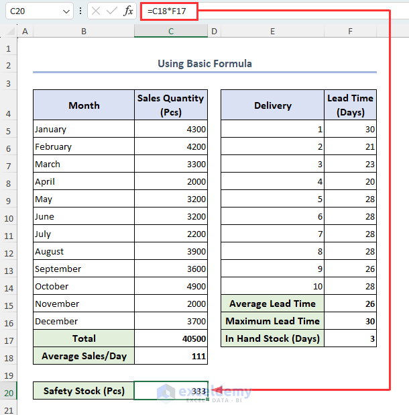Click the Cancel X icon in formula bar
This screenshot has height=415, width=409.
tap(96, 11)
